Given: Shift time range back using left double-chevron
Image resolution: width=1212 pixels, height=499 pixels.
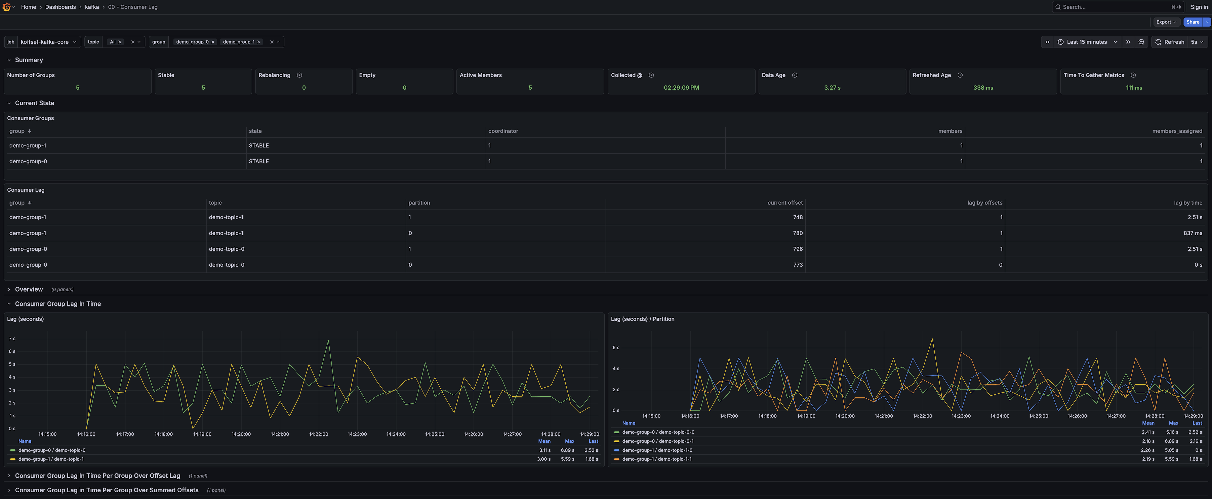Looking at the screenshot, I should pos(1048,42).
